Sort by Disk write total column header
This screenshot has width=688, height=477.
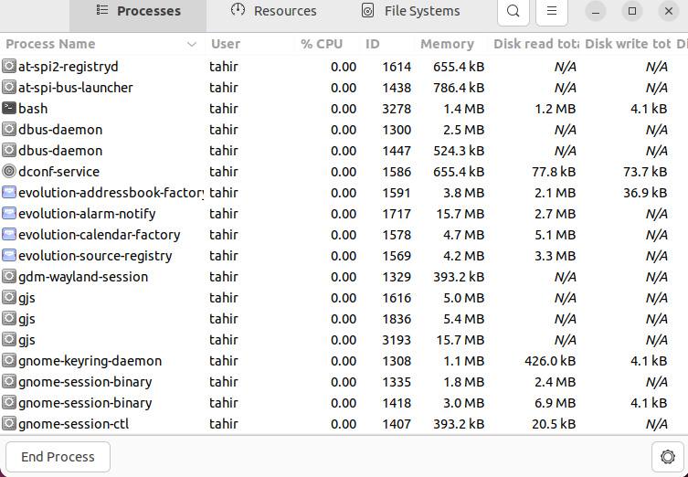pos(625,44)
